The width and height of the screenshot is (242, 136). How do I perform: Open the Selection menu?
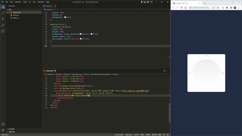coord(18,2)
